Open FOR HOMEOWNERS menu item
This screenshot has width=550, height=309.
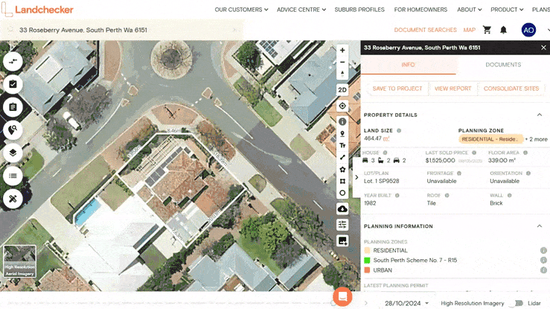click(x=421, y=10)
